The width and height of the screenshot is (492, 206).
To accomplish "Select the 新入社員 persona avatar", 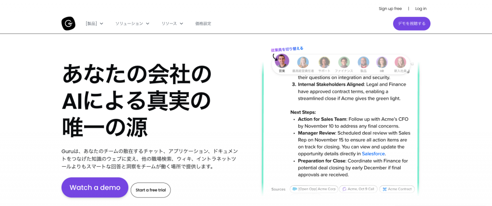I will (400, 62).
